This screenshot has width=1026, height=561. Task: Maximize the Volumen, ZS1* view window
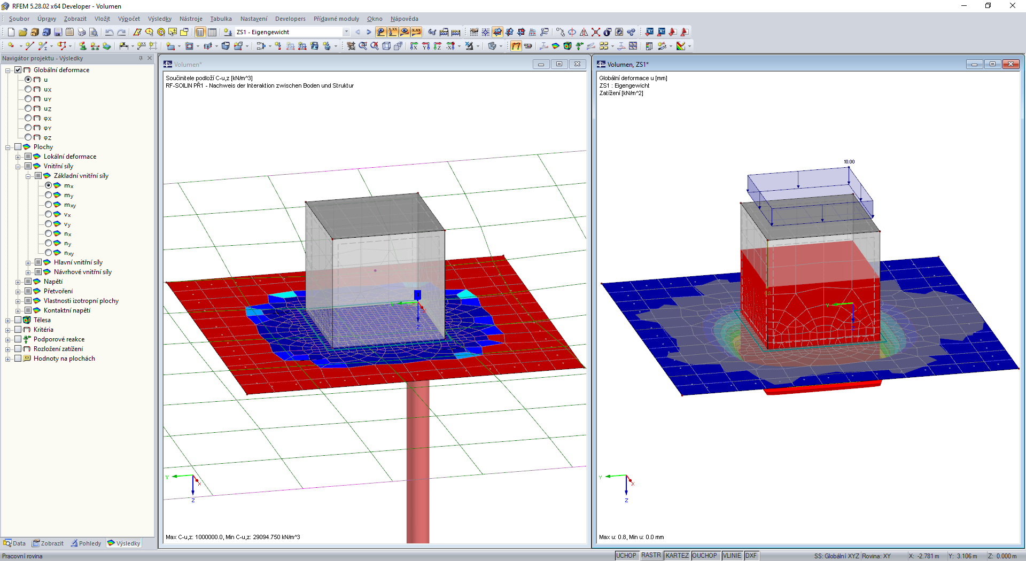tap(992, 64)
